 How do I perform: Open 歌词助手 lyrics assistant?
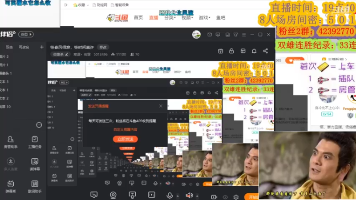pyautogui.click(x=35, y=187)
